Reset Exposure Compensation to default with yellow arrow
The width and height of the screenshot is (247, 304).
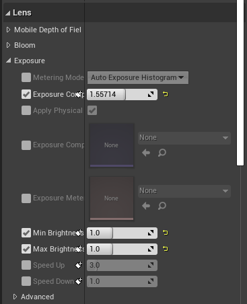coord(166,94)
